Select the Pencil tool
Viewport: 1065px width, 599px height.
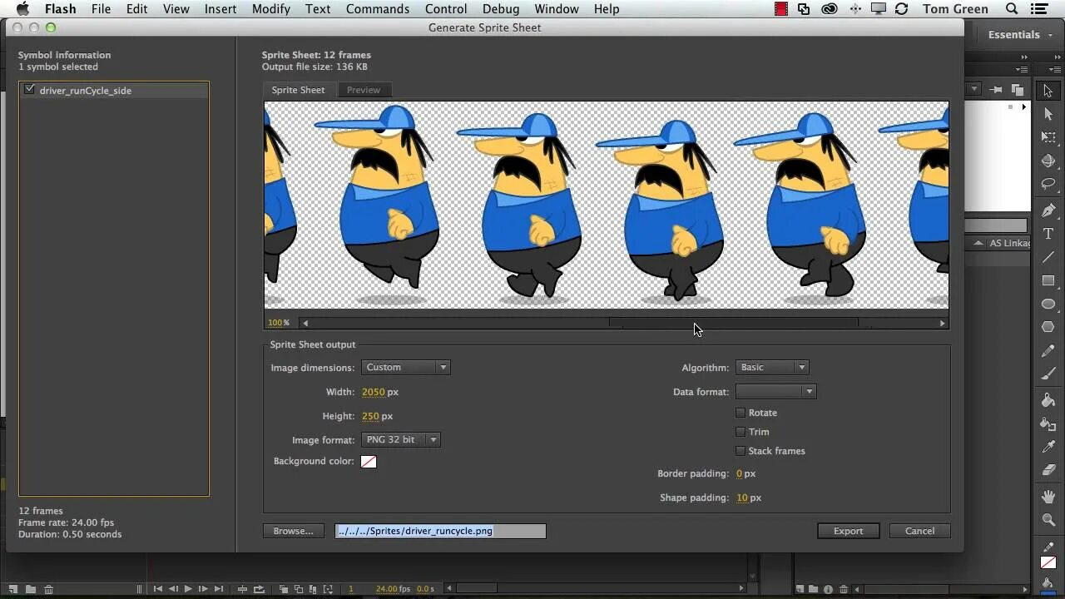1048,352
